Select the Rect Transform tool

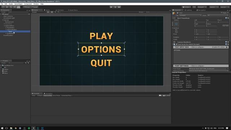tap(18, 7)
